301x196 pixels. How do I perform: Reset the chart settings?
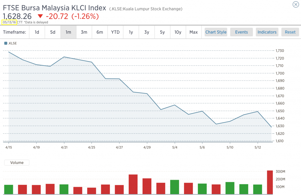pos(290,32)
